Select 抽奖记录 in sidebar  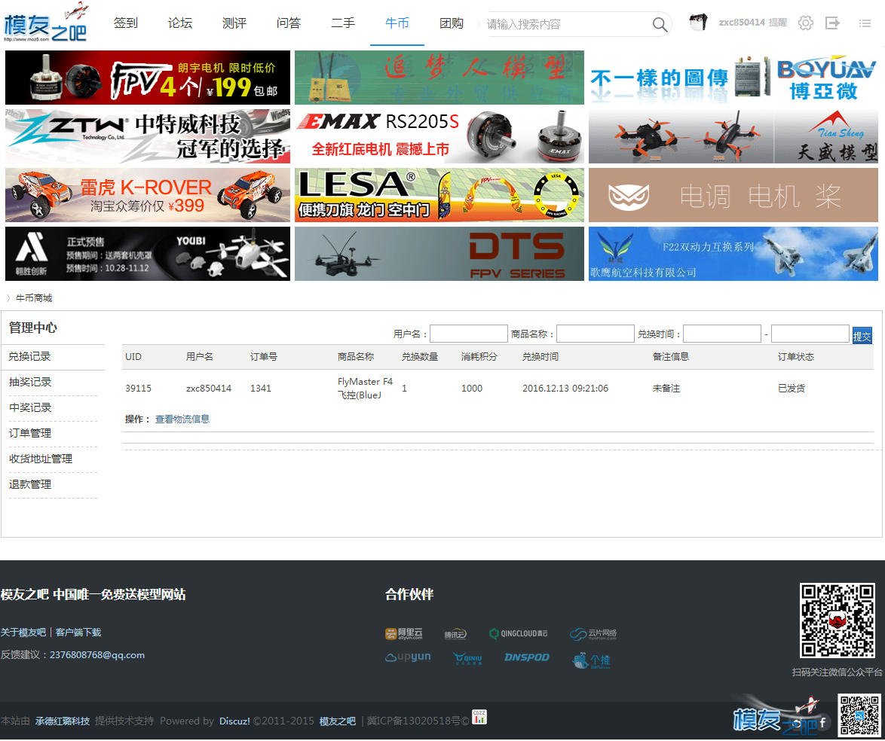[x=30, y=382]
